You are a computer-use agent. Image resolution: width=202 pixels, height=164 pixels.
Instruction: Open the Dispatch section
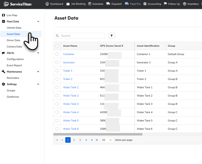coord(114,4)
